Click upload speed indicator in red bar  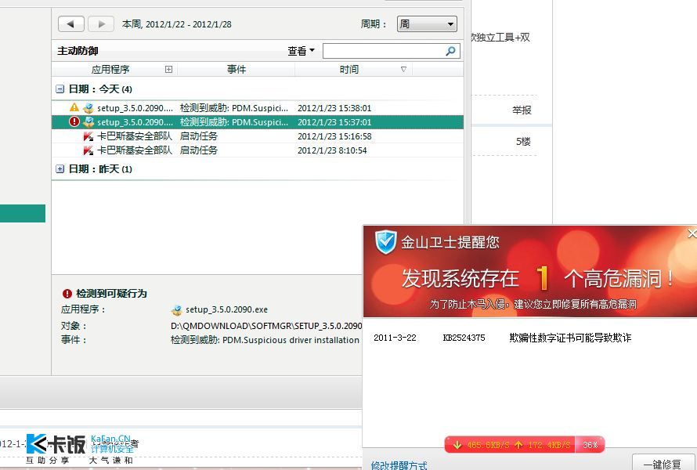coord(542,445)
